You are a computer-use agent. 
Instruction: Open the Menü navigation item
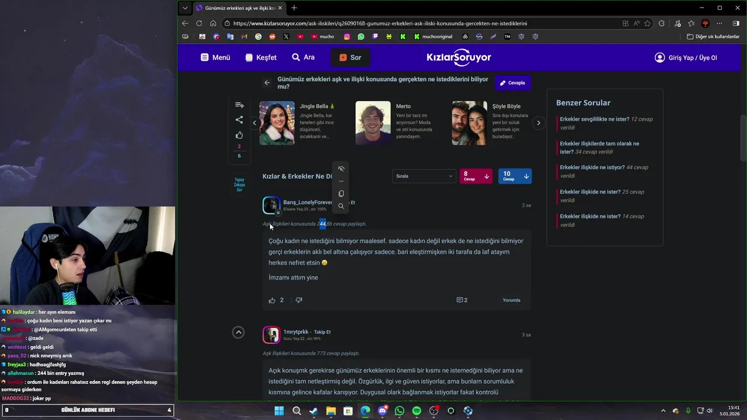pyautogui.click(x=215, y=58)
